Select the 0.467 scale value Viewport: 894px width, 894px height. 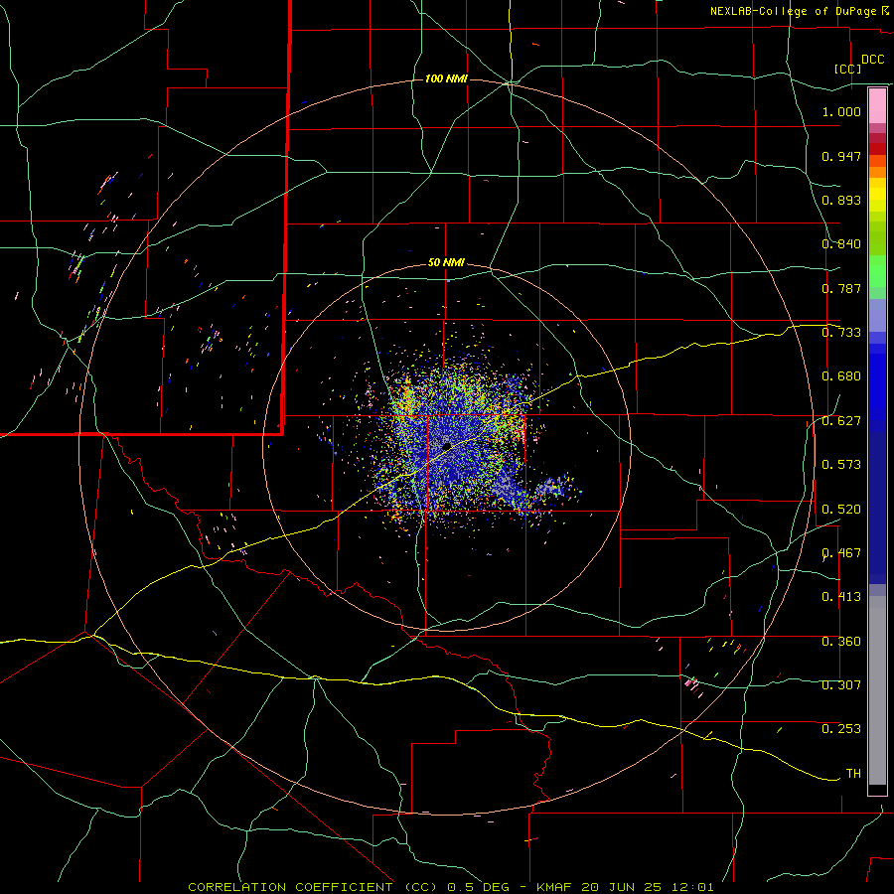[841, 553]
